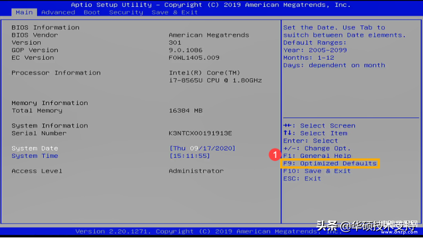Click the GOP Version label

[x=35, y=50]
